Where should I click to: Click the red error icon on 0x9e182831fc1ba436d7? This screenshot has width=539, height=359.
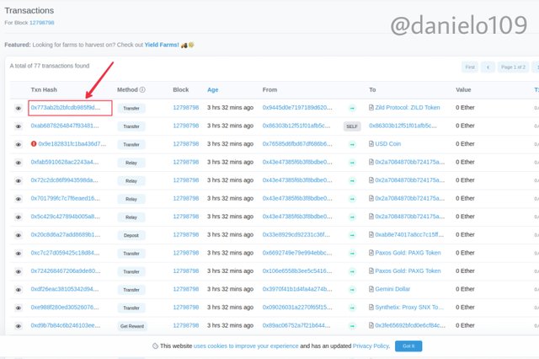34,144
